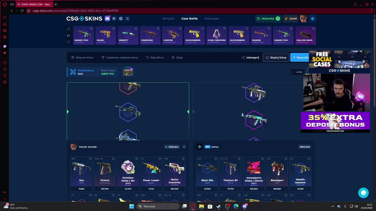Open Opera sidebar player icon

tap(5, 63)
